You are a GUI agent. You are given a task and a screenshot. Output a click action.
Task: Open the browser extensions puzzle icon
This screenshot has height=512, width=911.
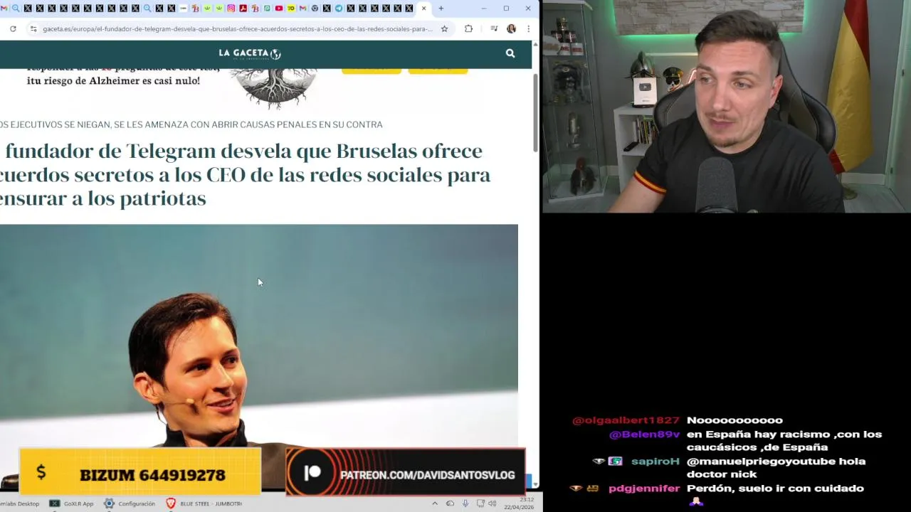468,28
